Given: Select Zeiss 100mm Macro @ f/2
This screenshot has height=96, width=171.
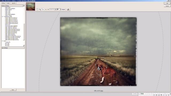Looking at the screenshot, I should 11,38.
